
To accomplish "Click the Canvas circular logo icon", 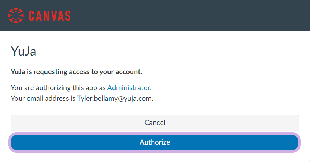I will pos(16,16).
